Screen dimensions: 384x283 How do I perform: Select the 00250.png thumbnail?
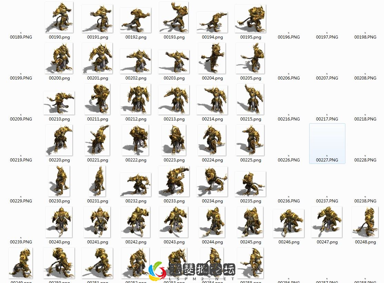coord(59,263)
